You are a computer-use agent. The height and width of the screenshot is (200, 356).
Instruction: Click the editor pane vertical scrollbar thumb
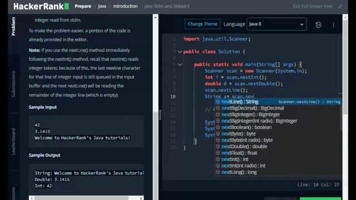point(345,67)
